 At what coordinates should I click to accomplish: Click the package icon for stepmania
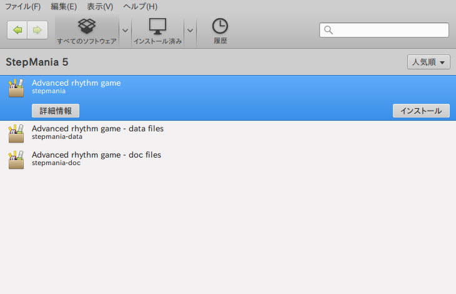tap(16, 88)
